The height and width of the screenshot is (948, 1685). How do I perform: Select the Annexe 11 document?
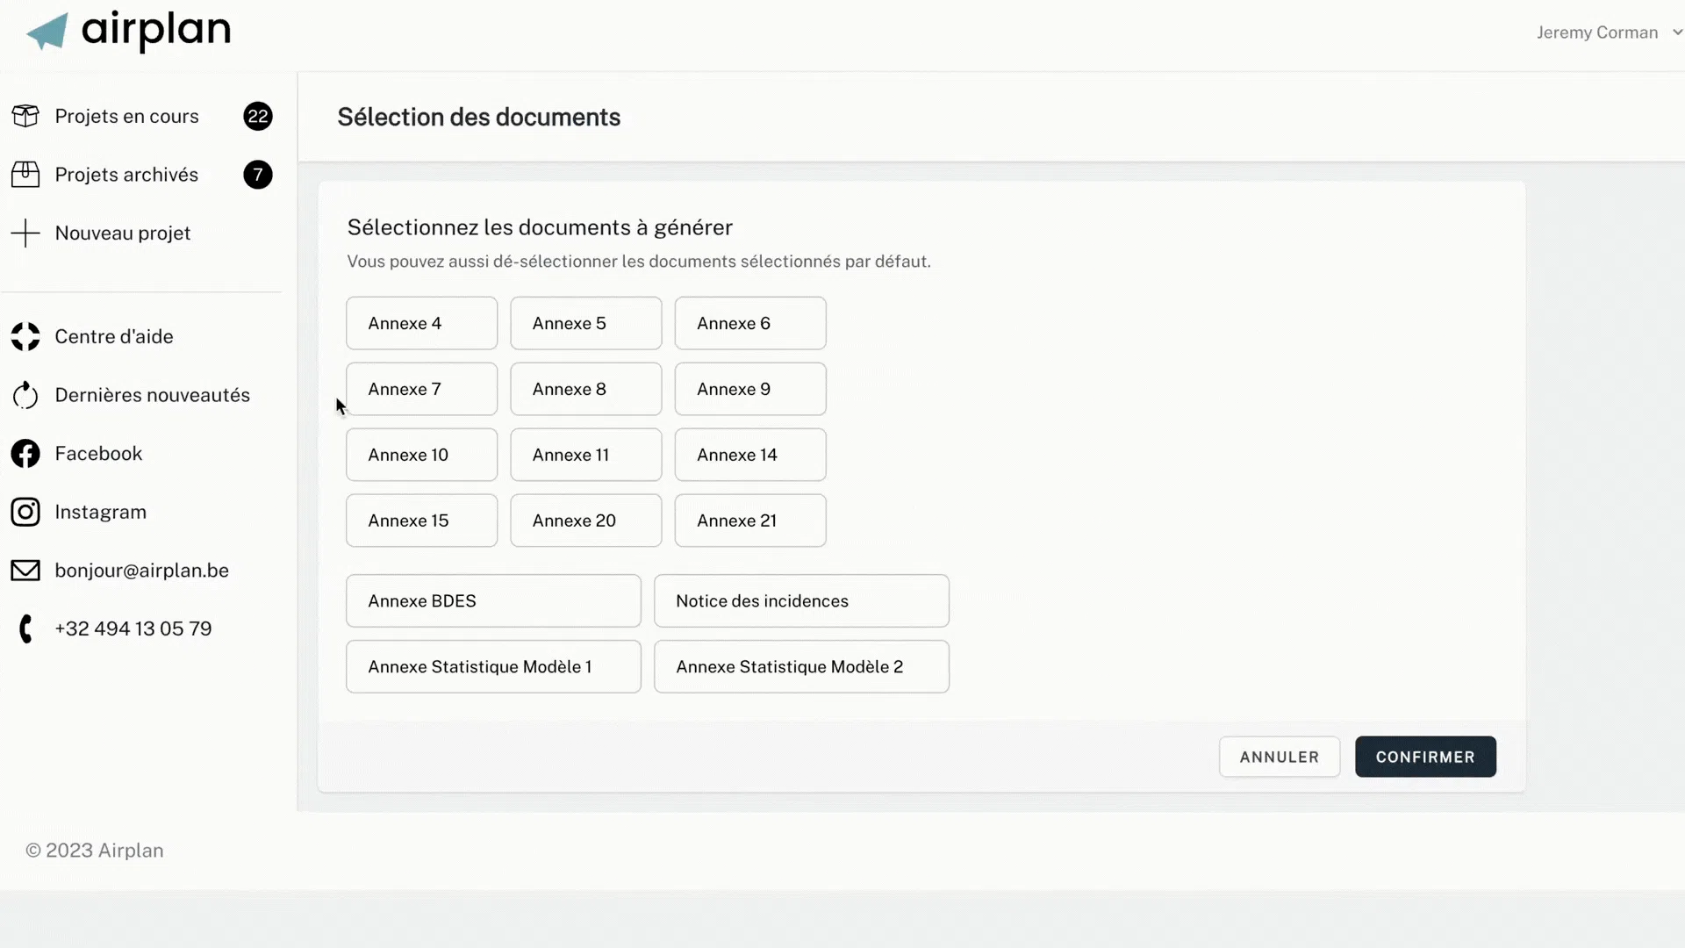(x=586, y=455)
